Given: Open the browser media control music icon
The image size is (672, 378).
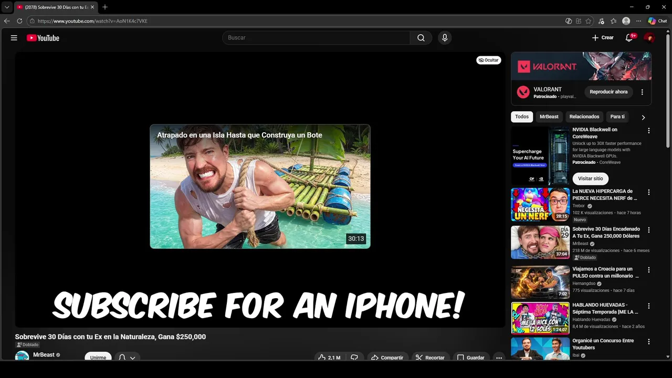Looking at the screenshot, I should point(601,21).
